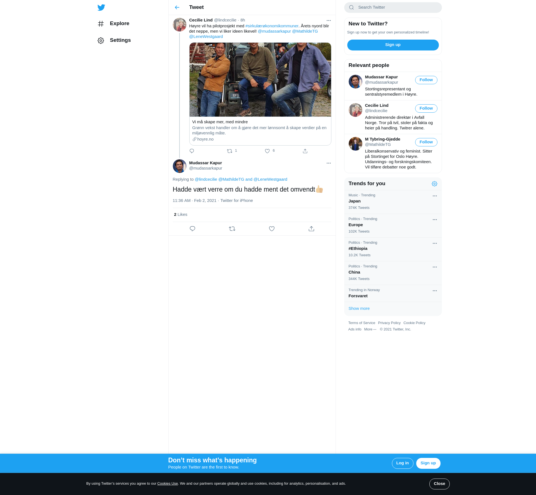The width and height of the screenshot is (536, 495).
Task: Follow M Tybring-Gjedde
Action: pyautogui.click(x=426, y=142)
